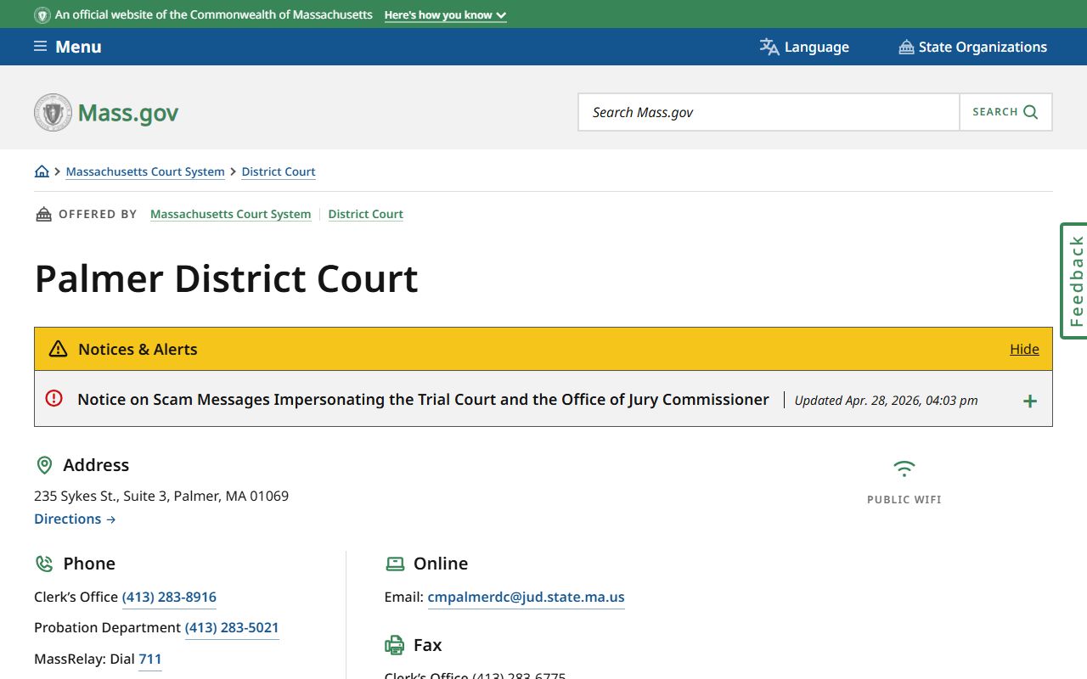The width and height of the screenshot is (1087, 679).
Task: Expand the scam notice with plus button
Action: (1030, 401)
